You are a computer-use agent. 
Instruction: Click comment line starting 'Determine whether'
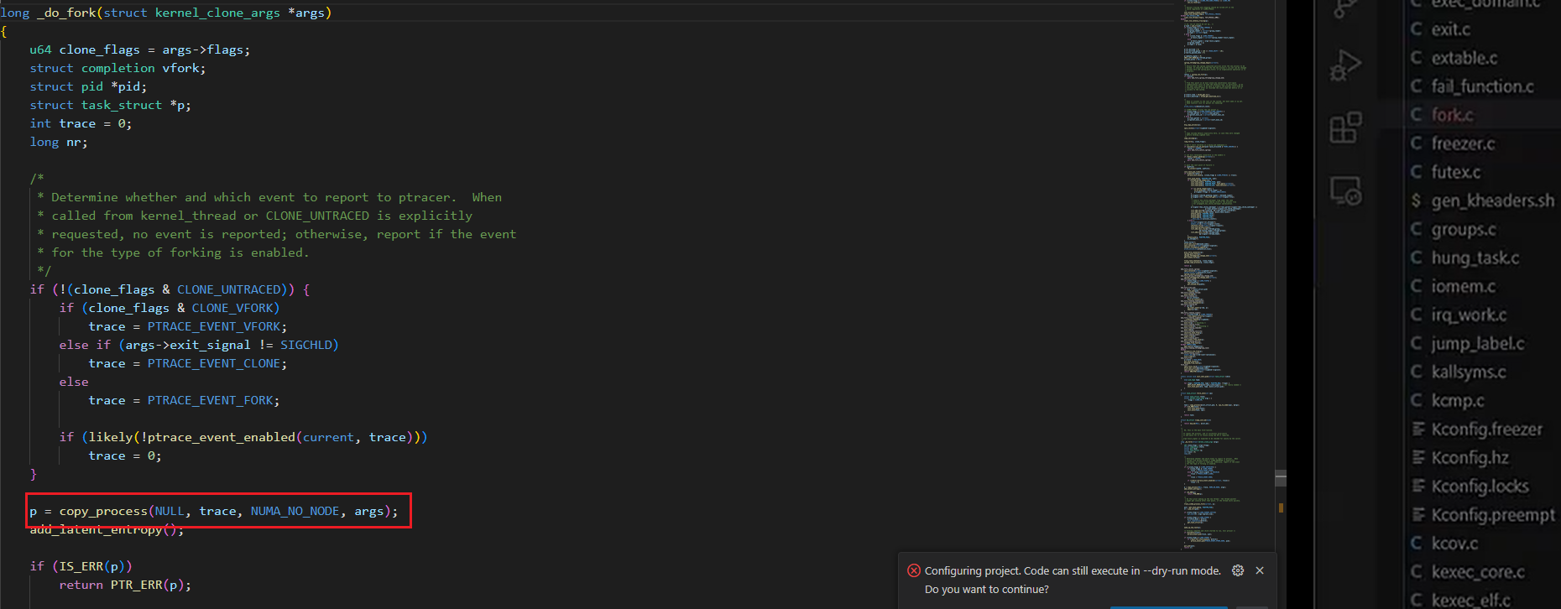(x=269, y=197)
